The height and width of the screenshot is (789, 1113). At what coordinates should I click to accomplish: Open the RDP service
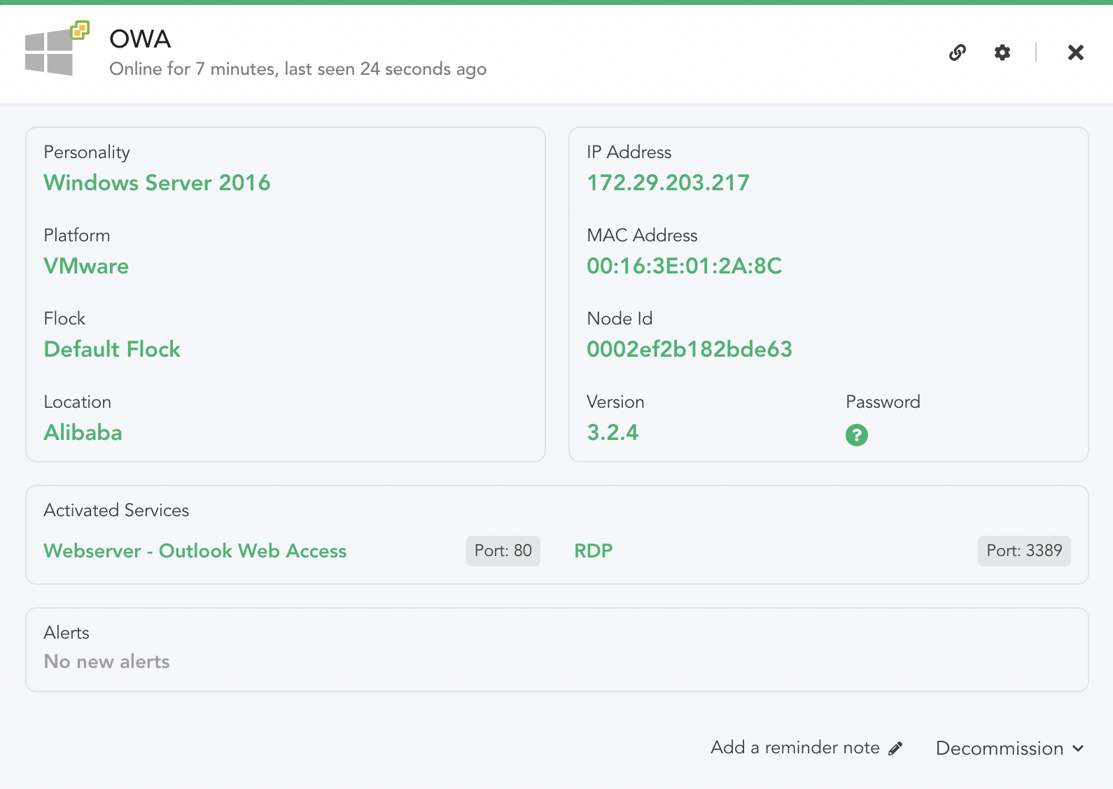pyautogui.click(x=594, y=551)
